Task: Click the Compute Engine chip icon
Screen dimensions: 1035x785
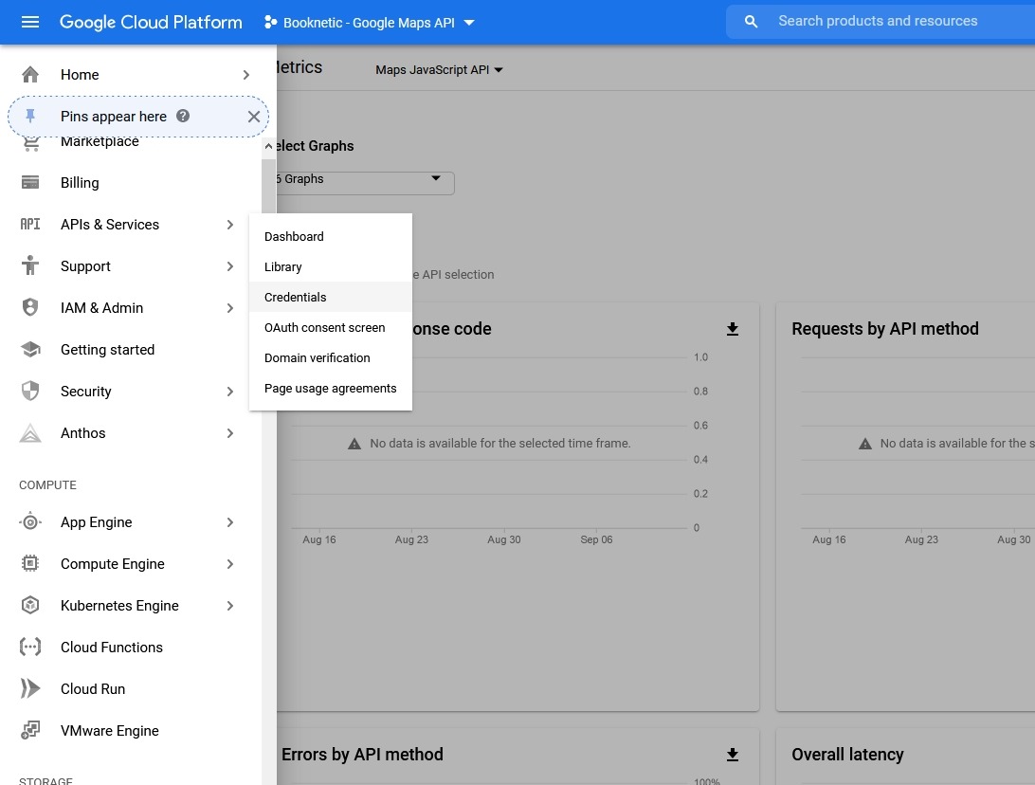Action: 30,564
